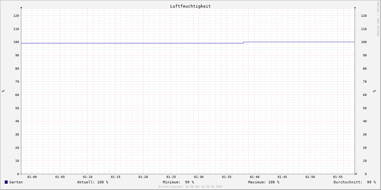
Task: Click the 80 label on the left y-axis
Action: [17, 68]
